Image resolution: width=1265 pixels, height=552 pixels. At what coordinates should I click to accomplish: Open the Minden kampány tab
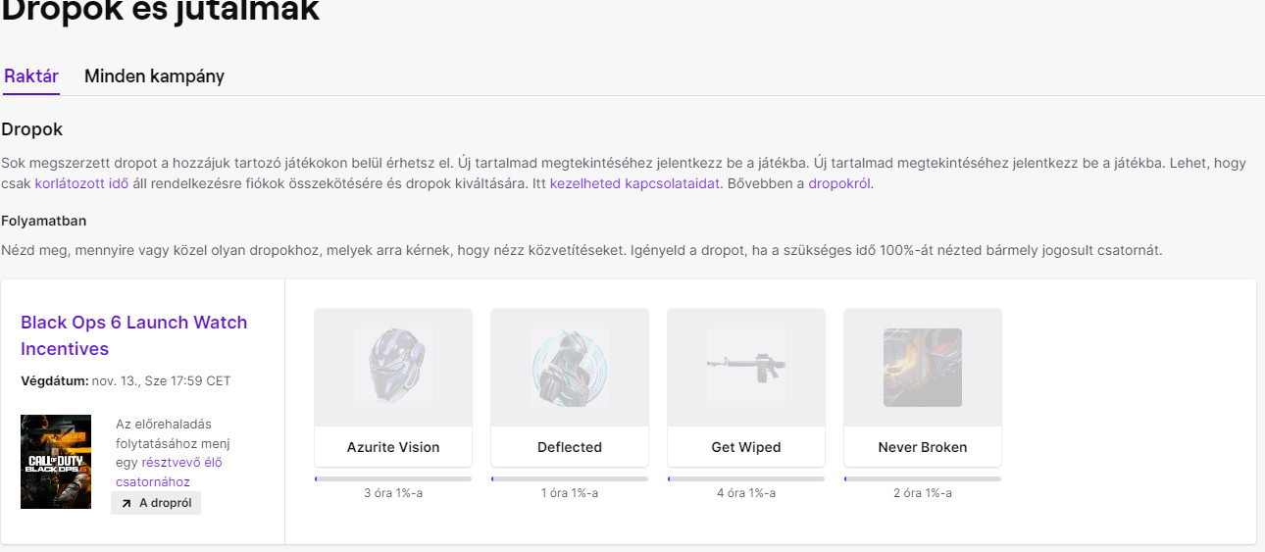pos(154,76)
